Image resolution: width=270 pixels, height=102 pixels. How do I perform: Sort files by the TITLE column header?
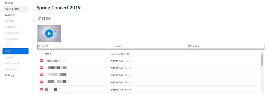[48, 54]
